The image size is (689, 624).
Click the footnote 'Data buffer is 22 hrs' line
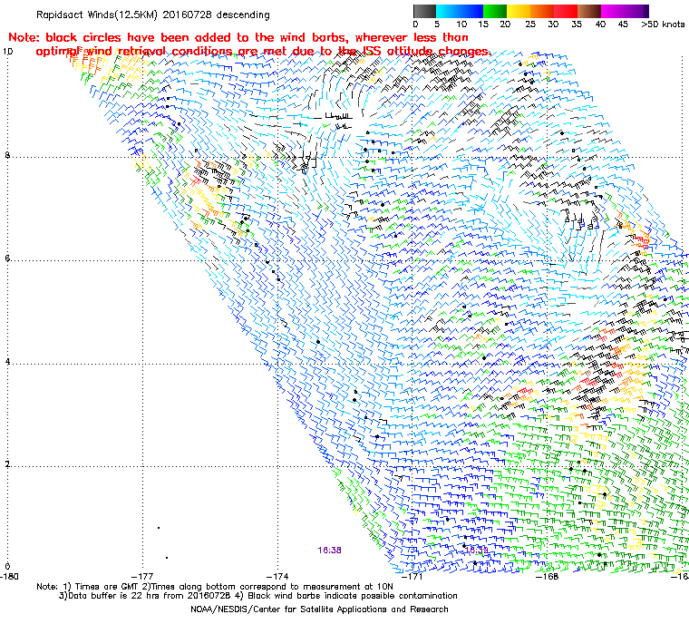tap(258, 596)
